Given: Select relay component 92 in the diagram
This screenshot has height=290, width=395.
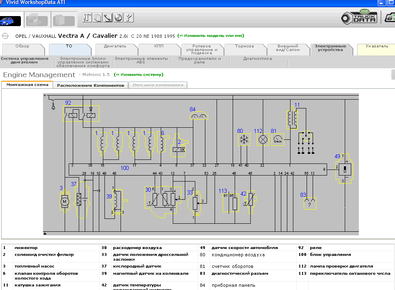Looking at the screenshot, I should tap(81, 113).
